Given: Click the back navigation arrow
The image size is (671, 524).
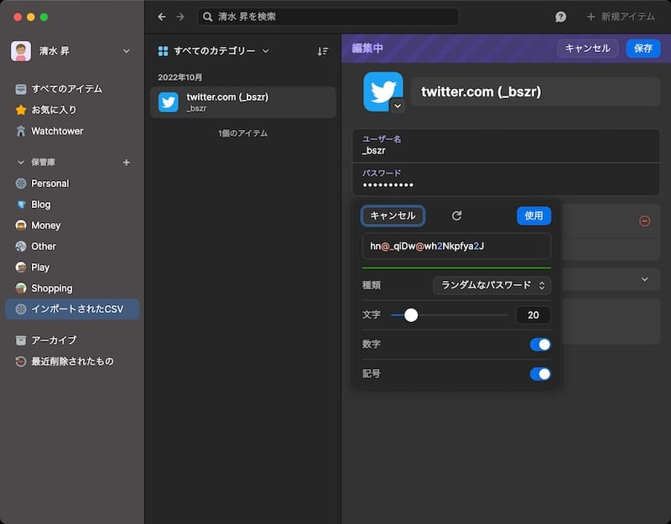Looking at the screenshot, I should point(162,17).
